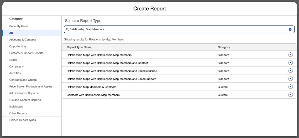Click Custom cell in Contacts with Relationship Map Members row
299x138 pixels.
point(222,95)
